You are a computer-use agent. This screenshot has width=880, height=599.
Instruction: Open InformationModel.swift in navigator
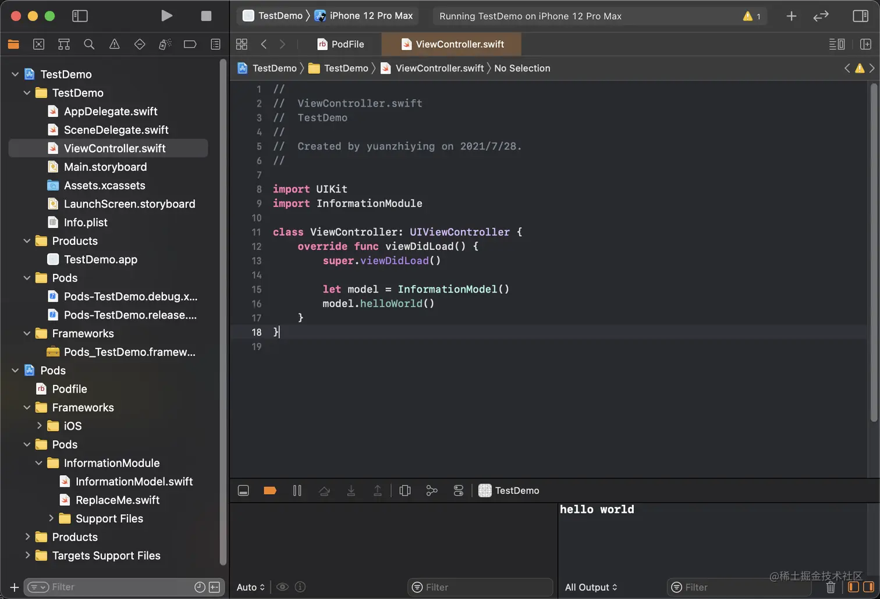(134, 482)
